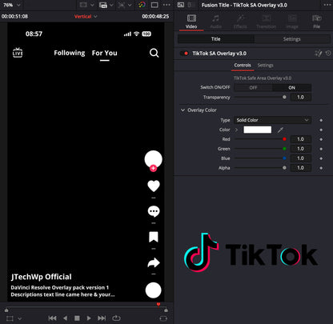Open the File inspector tab icon
Screen dimensions: 333x324
(316, 22)
